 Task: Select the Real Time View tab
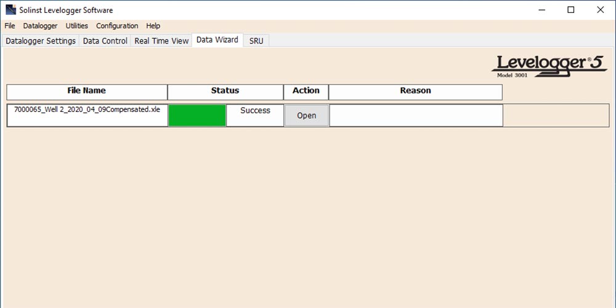point(161,41)
